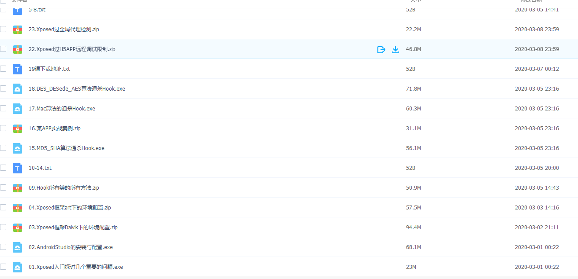Viewport: 578px width, 279px height.
Task: Click the exe icon for 17.Mac算法的通杀Hook.exe
Action: [x=18, y=109]
